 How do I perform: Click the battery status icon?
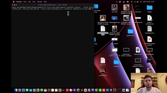[x=128, y=2]
